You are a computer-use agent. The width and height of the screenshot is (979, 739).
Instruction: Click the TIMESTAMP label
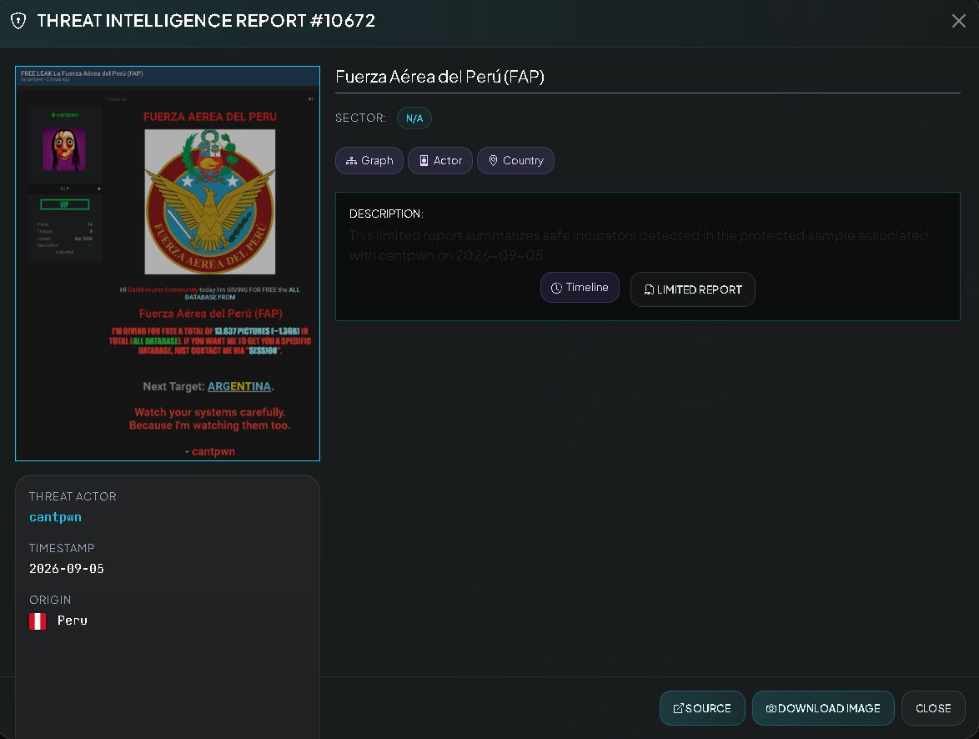tap(62, 548)
